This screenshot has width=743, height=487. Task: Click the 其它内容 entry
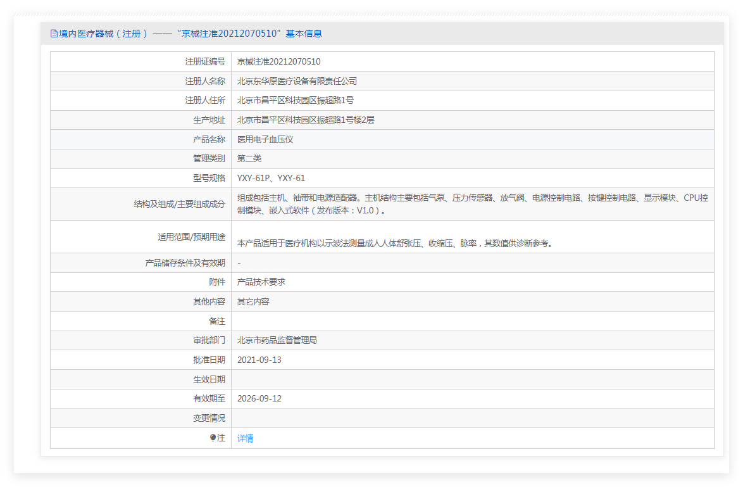click(253, 301)
